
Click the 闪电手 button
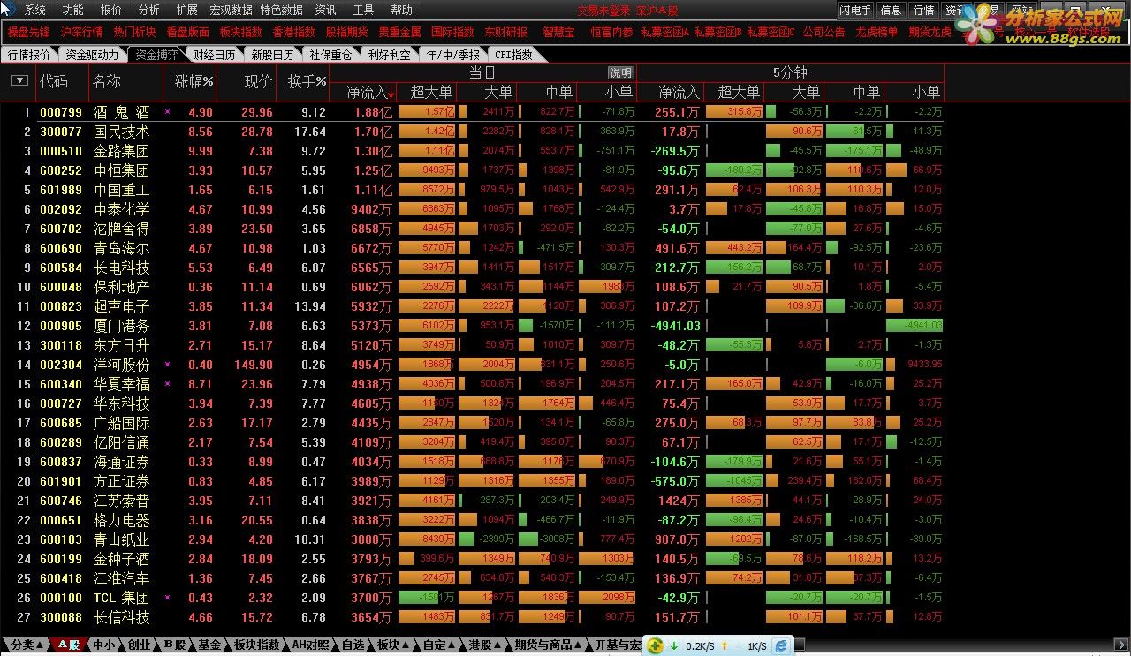tap(855, 11)
